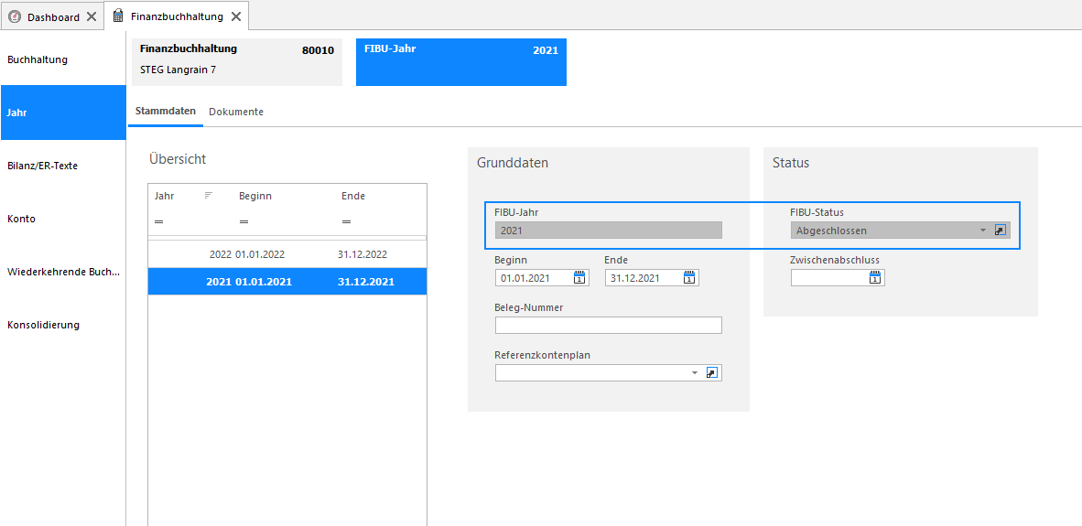Select the 2022 row in Übersicht
Screen dimensions: 1082x526
[287, 254]
